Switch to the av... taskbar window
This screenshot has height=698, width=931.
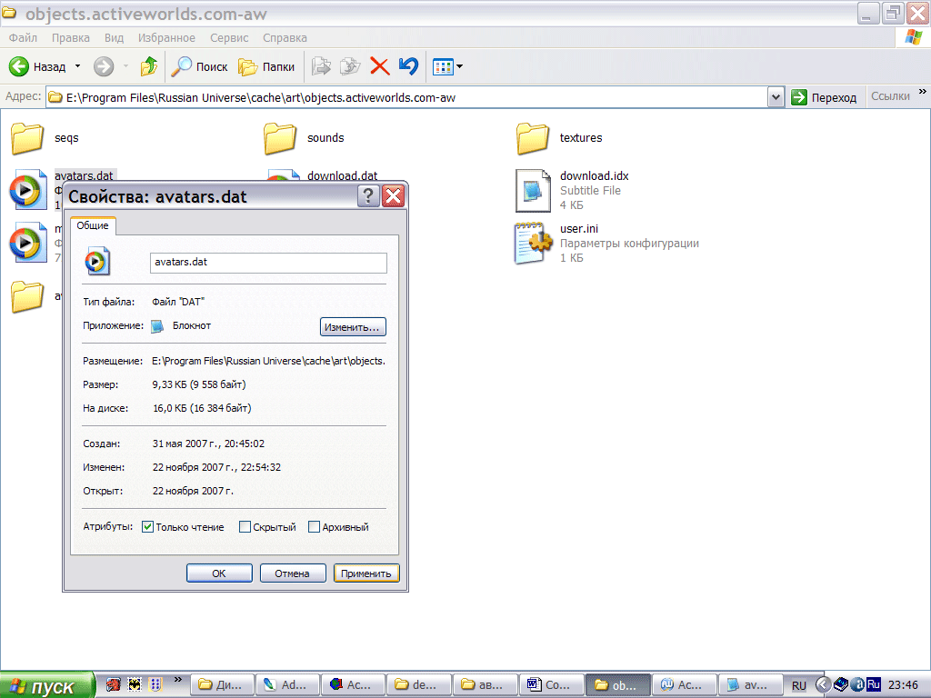750,685
